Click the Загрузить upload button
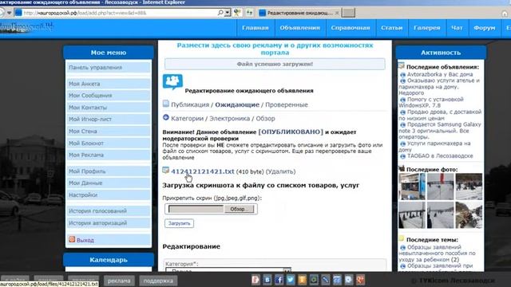This screenshot has height=287, width=511. click(x=179, y=223)
